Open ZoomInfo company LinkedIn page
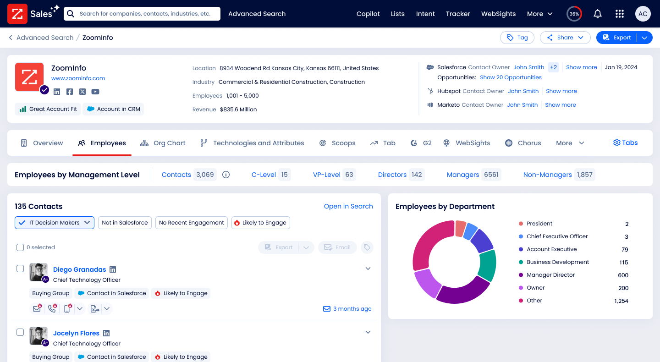Image resolution: width=660 pixels, height=362 pixels. coord(57,92)
